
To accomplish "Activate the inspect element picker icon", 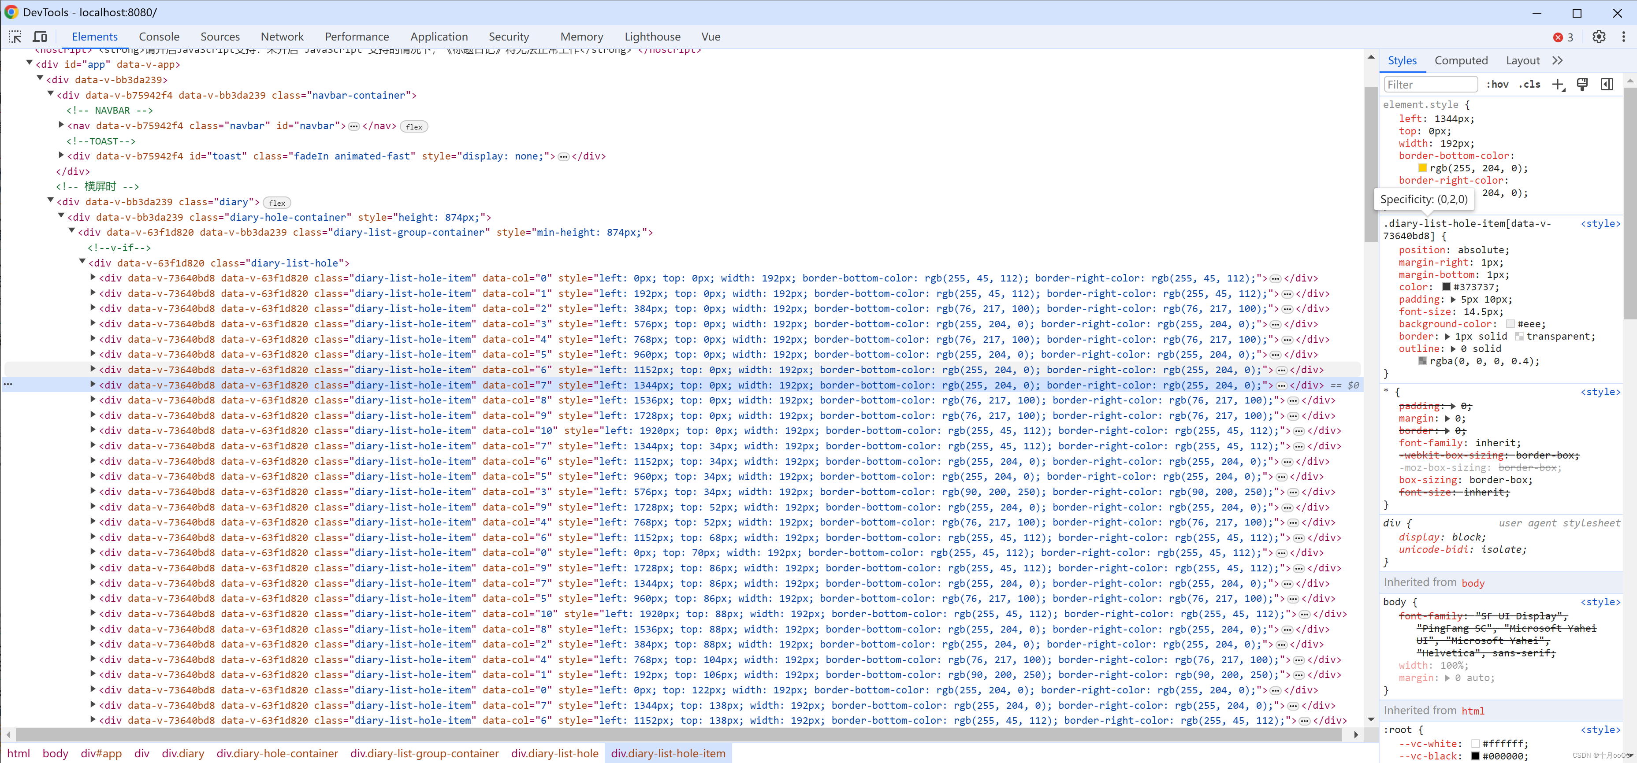I will tap(15, 37).
